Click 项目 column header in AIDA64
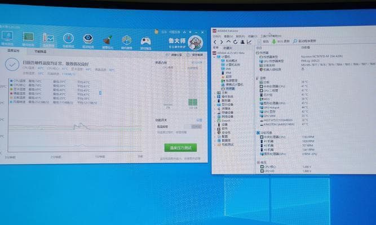Viewport: 376px width, 225px height. (259, 48)
